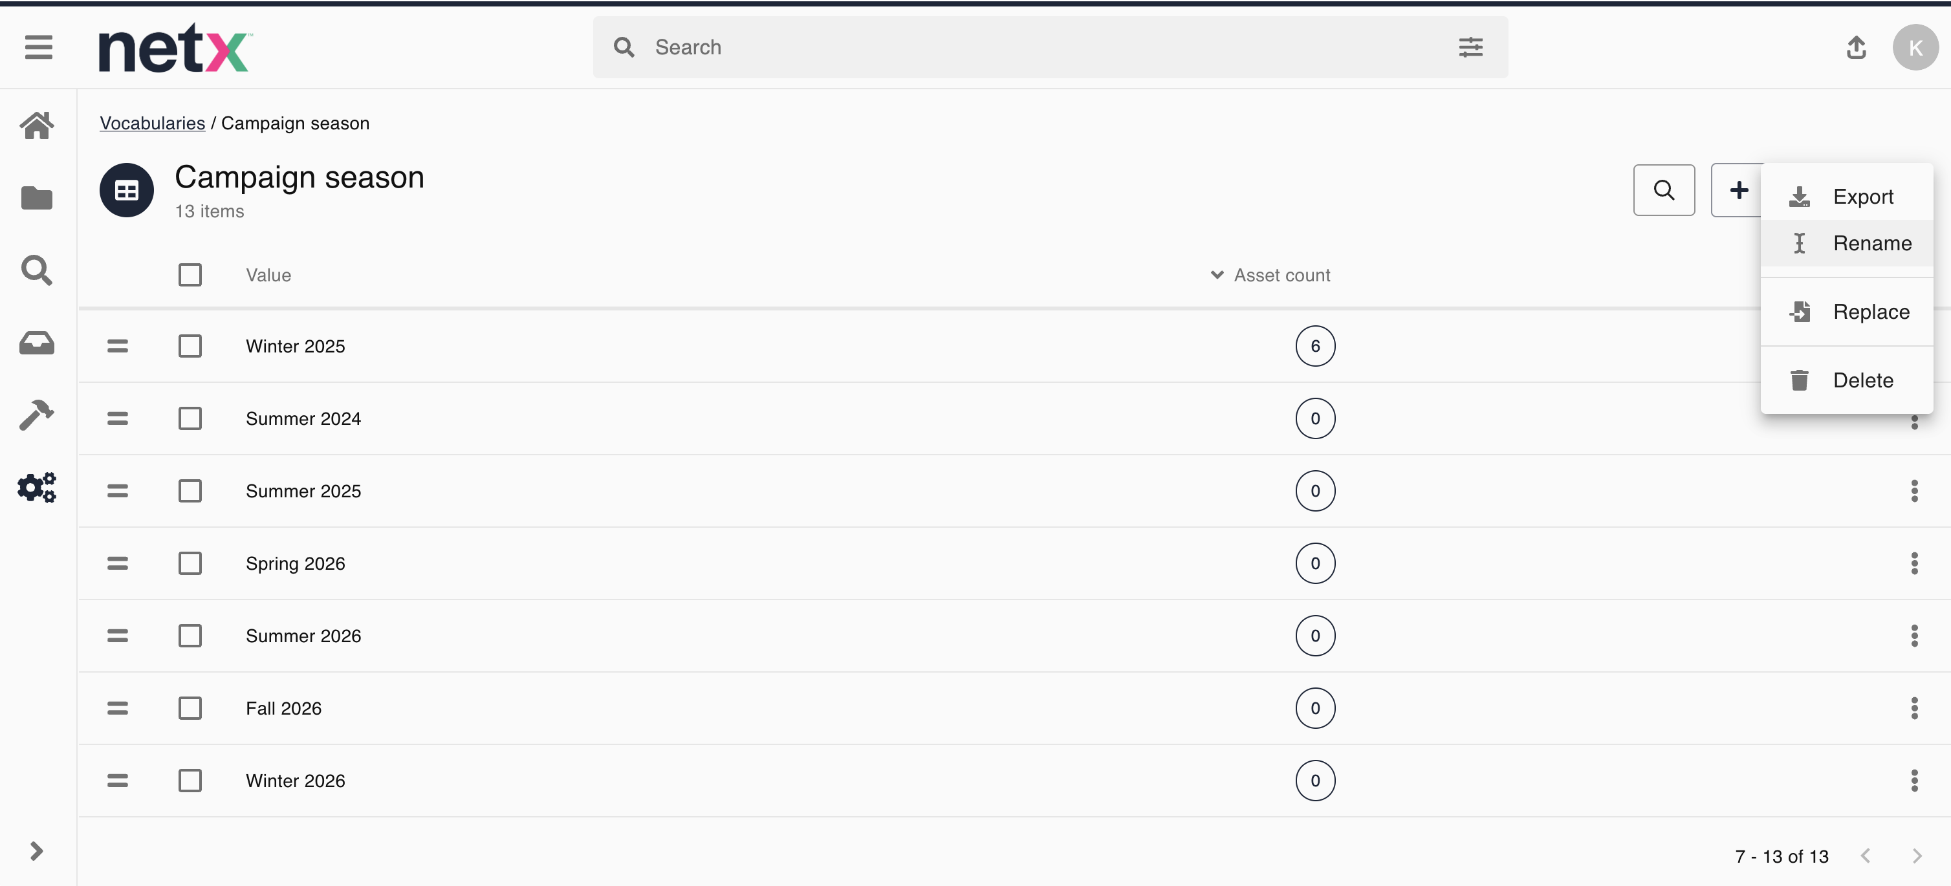
Task: Click the vocabulary search magnifier button
Action: tap(1663, 190)
